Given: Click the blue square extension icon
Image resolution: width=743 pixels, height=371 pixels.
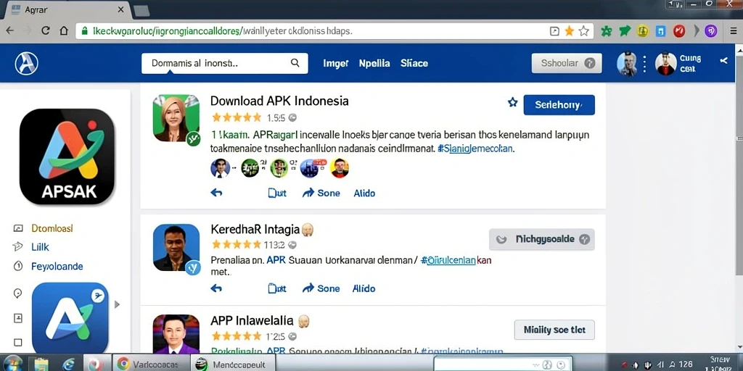Looking at the screenshot, I should 660,31.
